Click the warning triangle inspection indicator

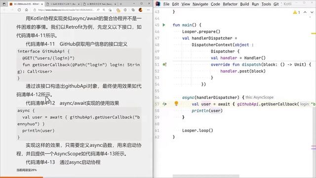(295, 12)
